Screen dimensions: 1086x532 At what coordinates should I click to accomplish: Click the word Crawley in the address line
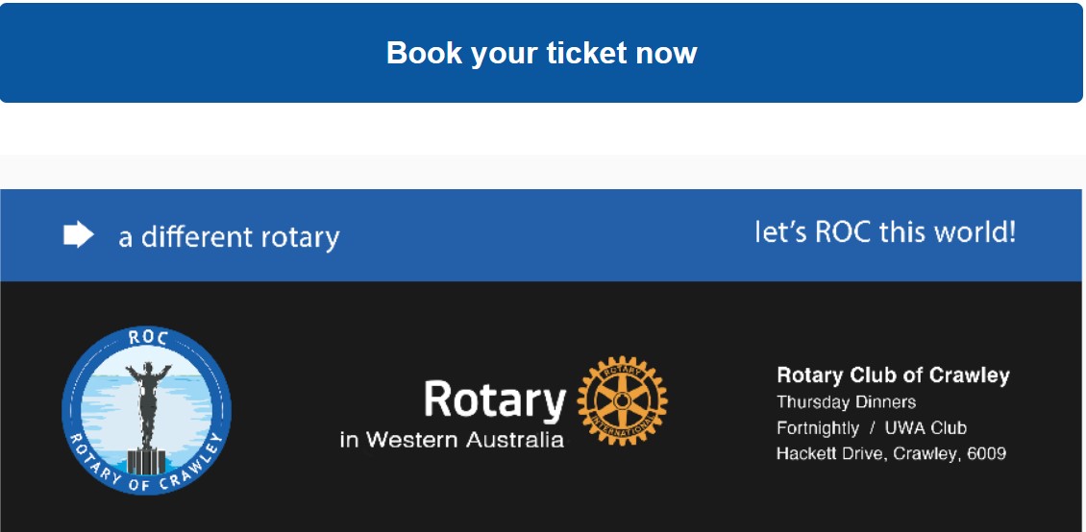pos(925,453)
